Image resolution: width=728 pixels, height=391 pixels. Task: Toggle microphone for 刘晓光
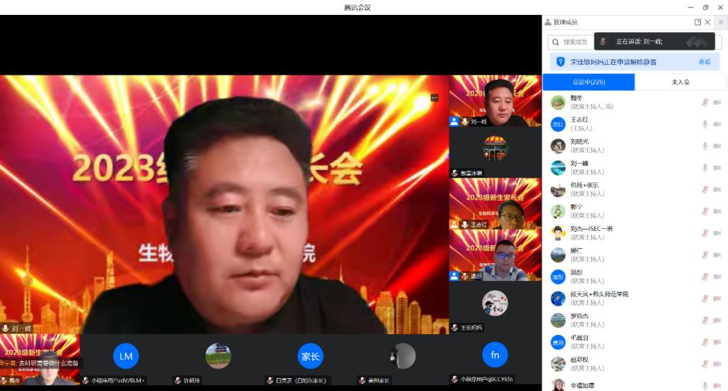tap(705, 146)
